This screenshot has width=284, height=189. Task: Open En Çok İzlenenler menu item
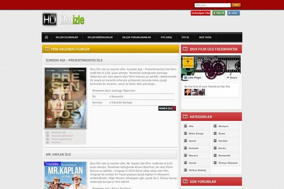coord(67,37)
